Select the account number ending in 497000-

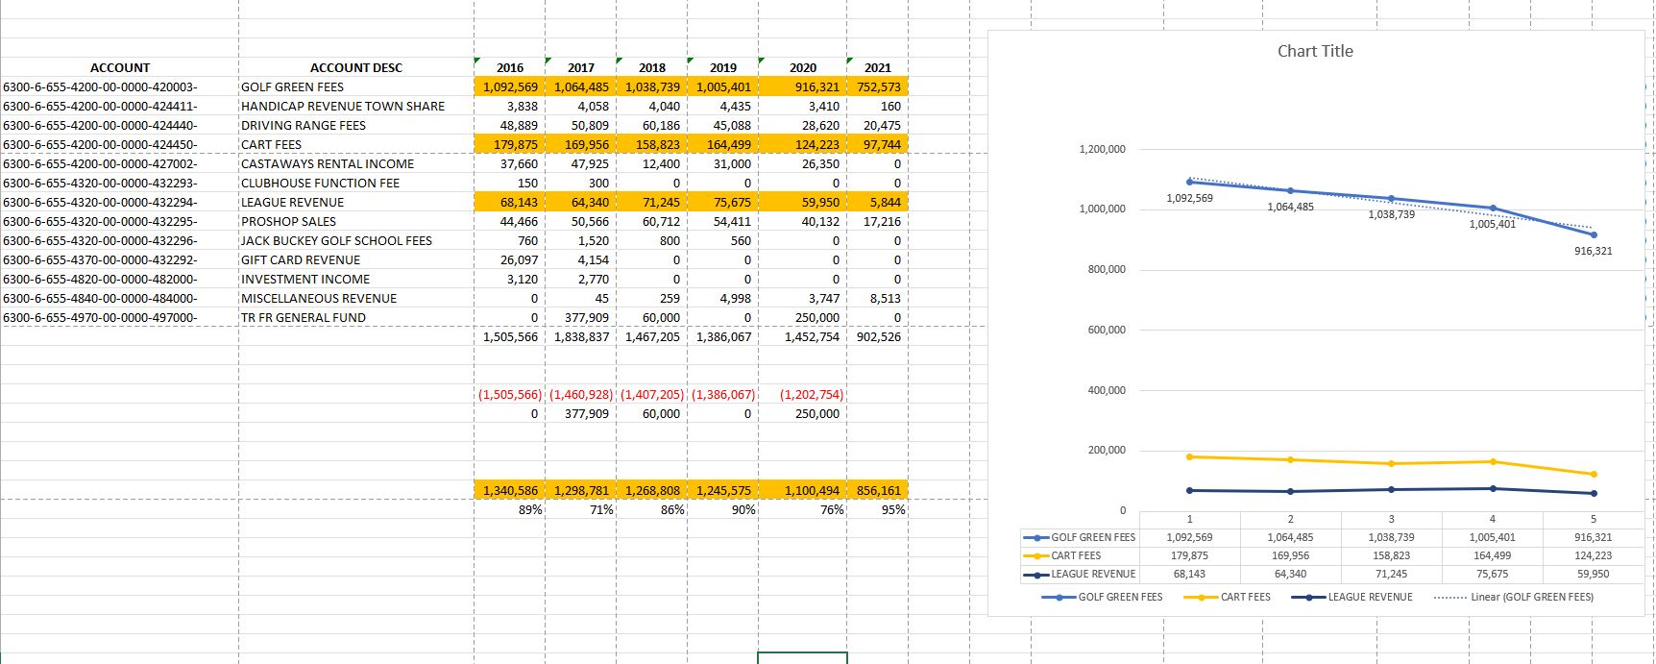click(101, 317)
